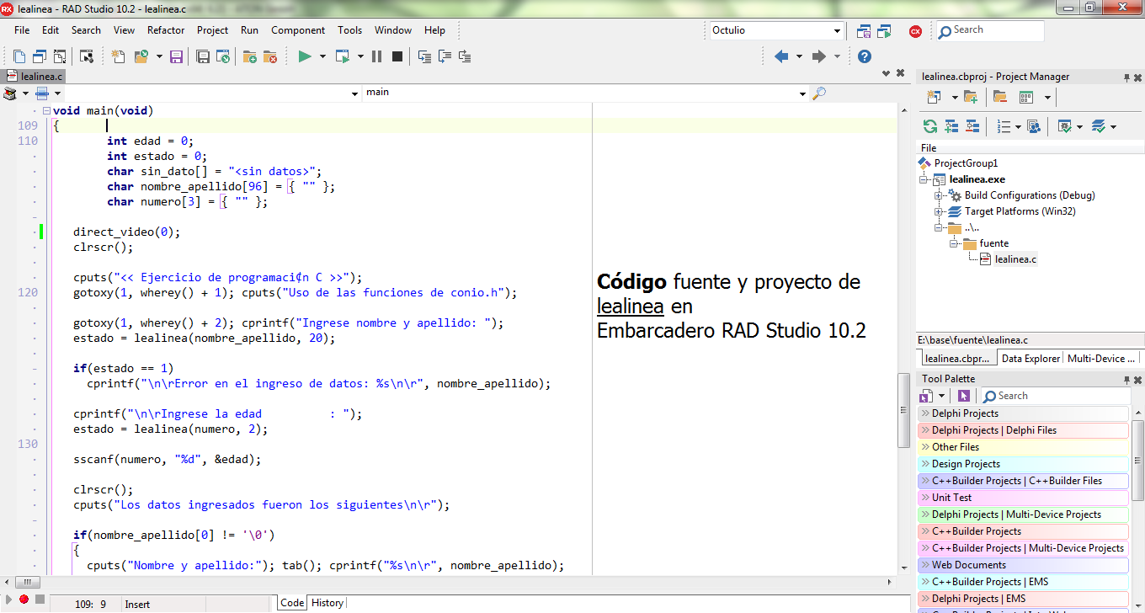The height and width of the screenshot is (613, 1145).
Task: Click Collapse All in Project Manager toolbar
Action: click(972, 126)
